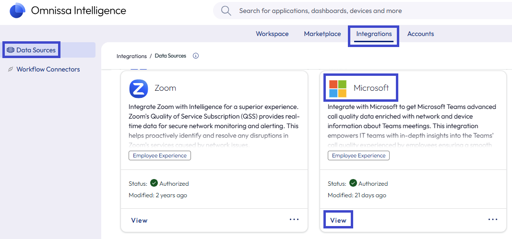
Task: Click the Workflow Connectors plug icon
Action: pos(11,69)
